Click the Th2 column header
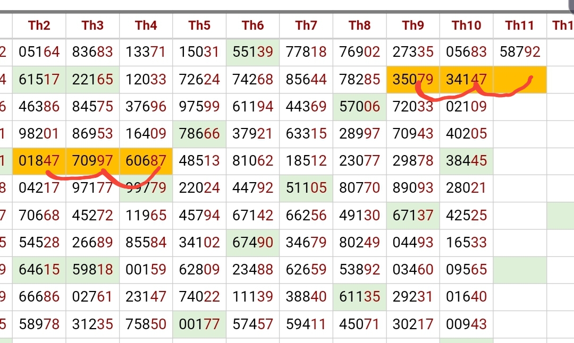Screen dimensions: 574x343 click(39, 25)
